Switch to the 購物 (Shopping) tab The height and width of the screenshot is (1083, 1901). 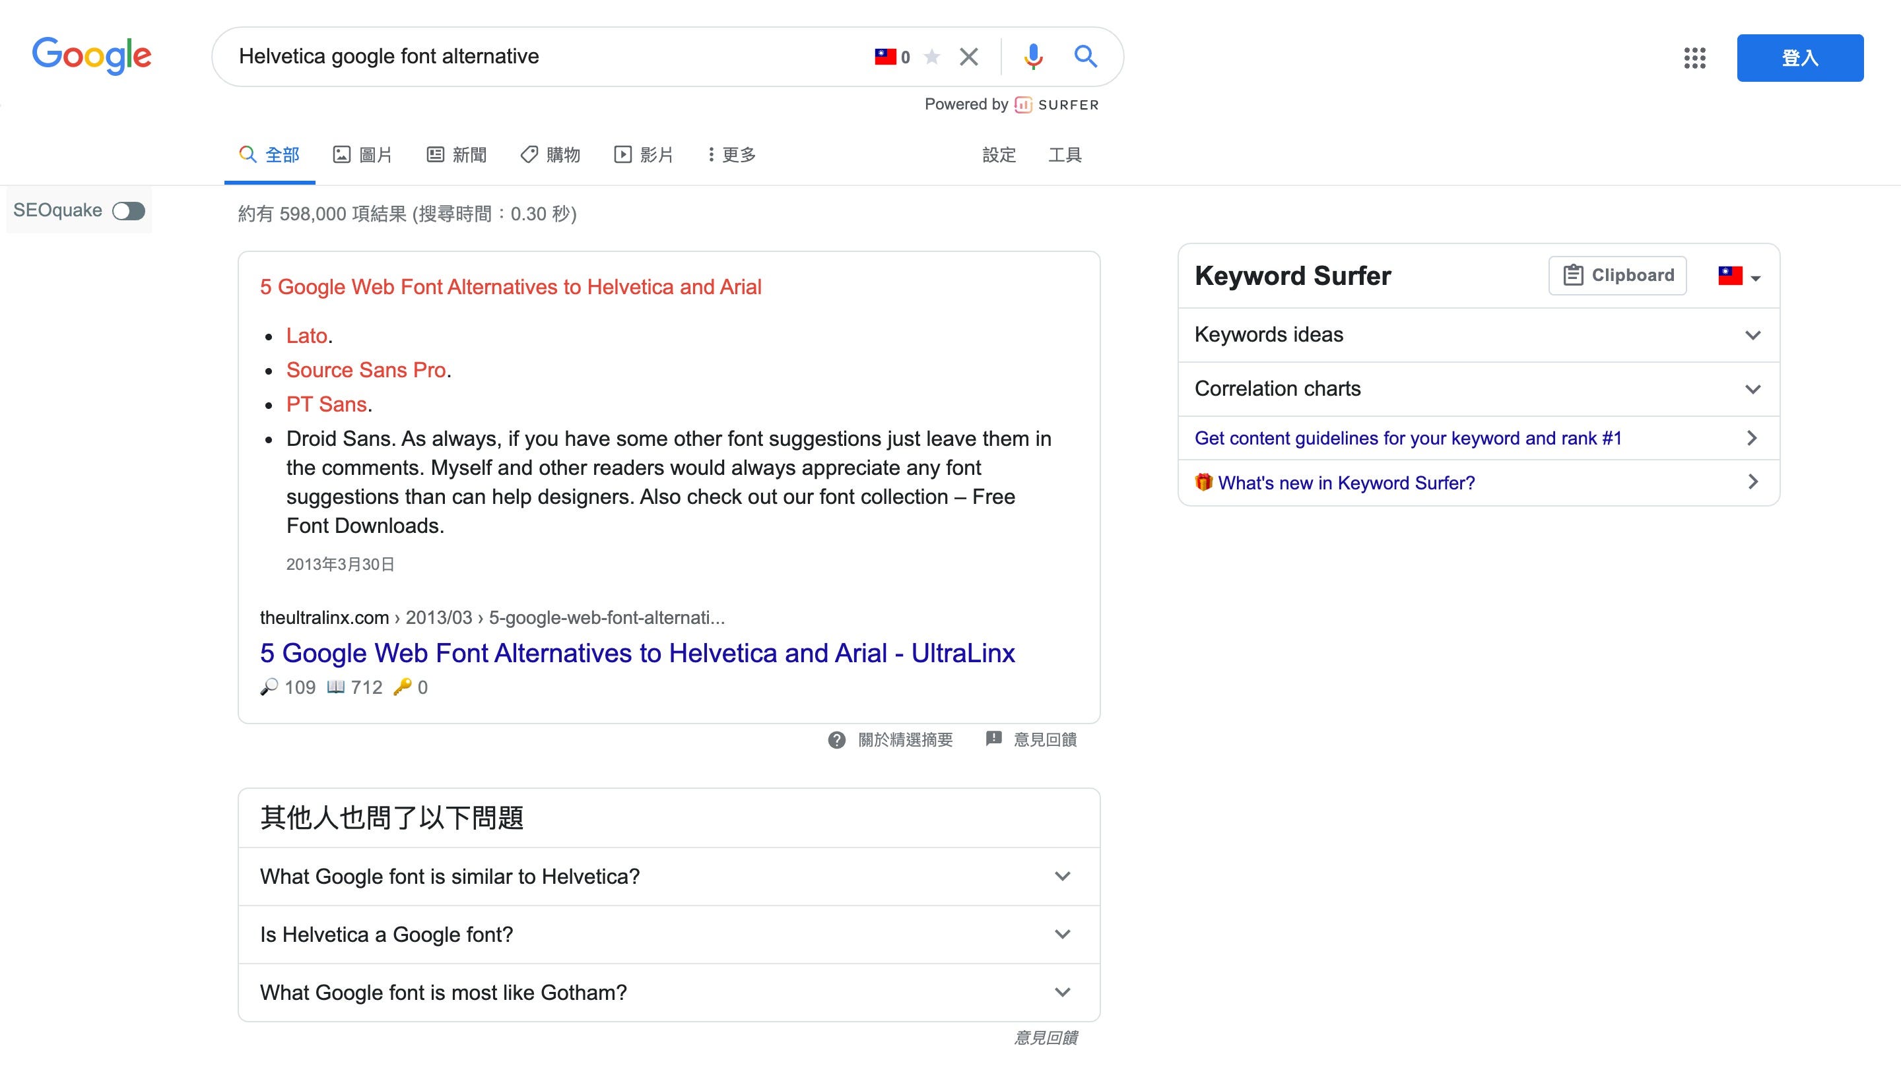[550, 155]
